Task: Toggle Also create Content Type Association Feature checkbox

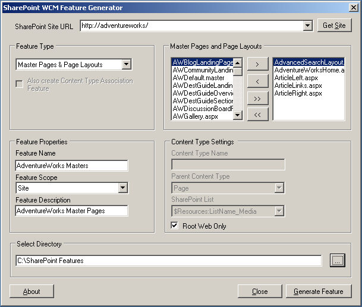Action: (20, 84)
